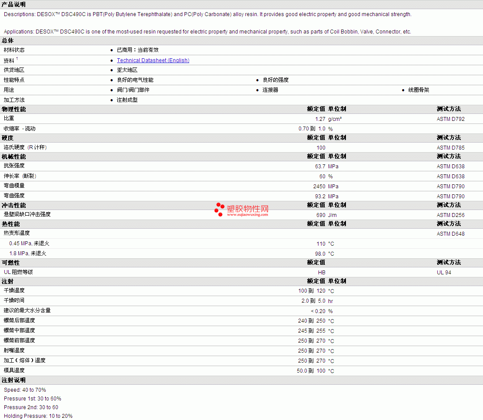
Task: Click the ASTM D256 test method
Action: (451, 215)
